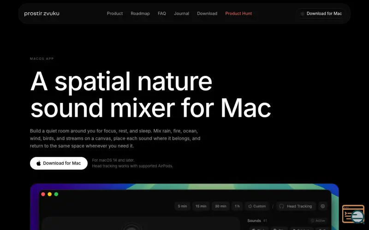Choose the 30 min timer preset
Viewport: 369px width, 230px height.
point(220,206)
